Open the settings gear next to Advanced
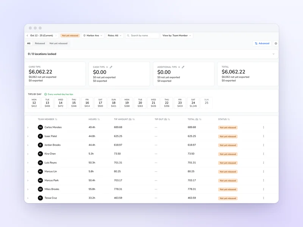The image size is (303, 227). pos(276,44)
